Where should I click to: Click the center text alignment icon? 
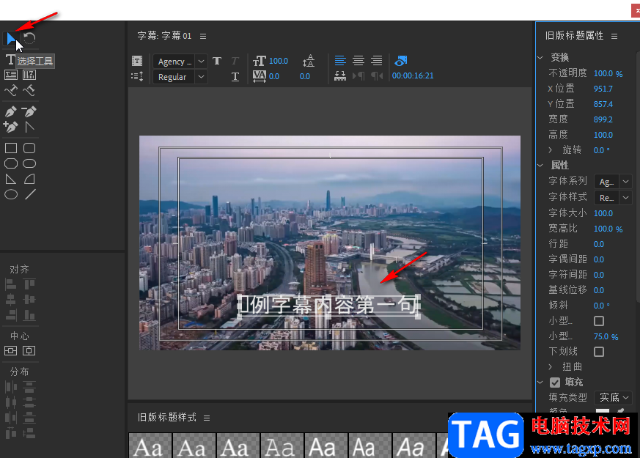358,61
